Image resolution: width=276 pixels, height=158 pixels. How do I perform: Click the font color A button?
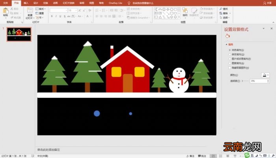coord(88,17)
